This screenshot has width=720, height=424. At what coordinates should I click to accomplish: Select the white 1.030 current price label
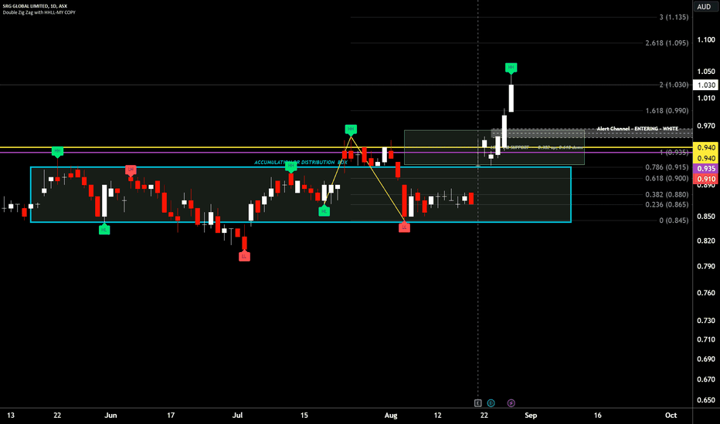tap(706, 85)
